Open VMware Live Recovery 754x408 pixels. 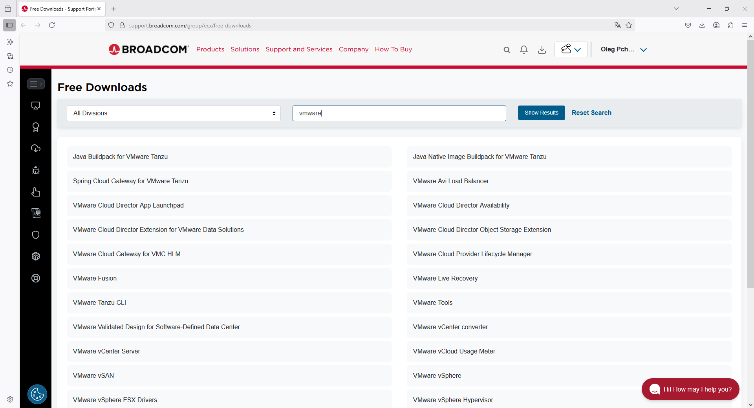click(569, 279)
